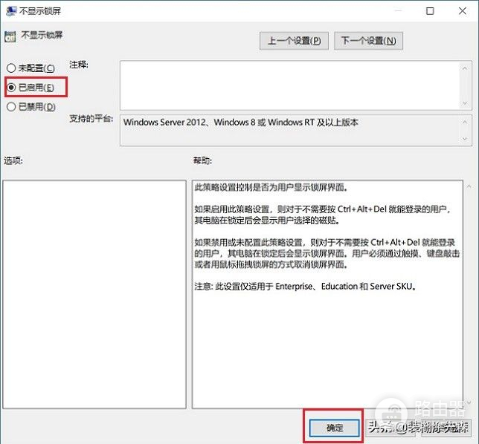Click inside the empty 选项 options panel
The image size is (479, 444).
point(93,293)
